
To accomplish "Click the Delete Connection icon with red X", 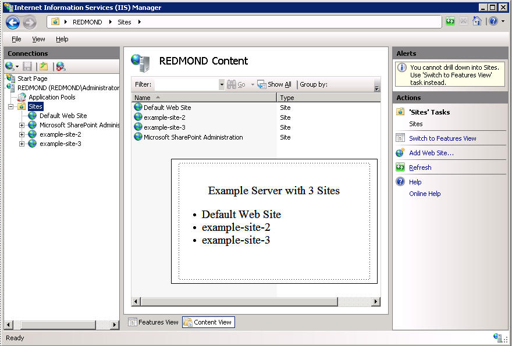I will point(61,66).
